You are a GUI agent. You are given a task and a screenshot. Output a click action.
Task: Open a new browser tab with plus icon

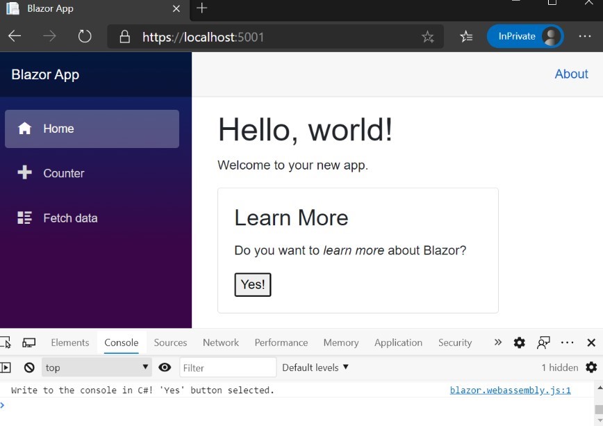pyautogui.click(x=201, y=8)
